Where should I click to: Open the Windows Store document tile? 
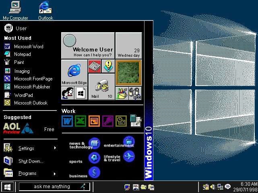(81, 93)
